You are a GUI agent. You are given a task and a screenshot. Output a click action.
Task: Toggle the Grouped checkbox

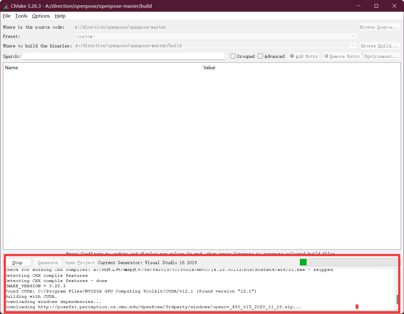(243, 56)
